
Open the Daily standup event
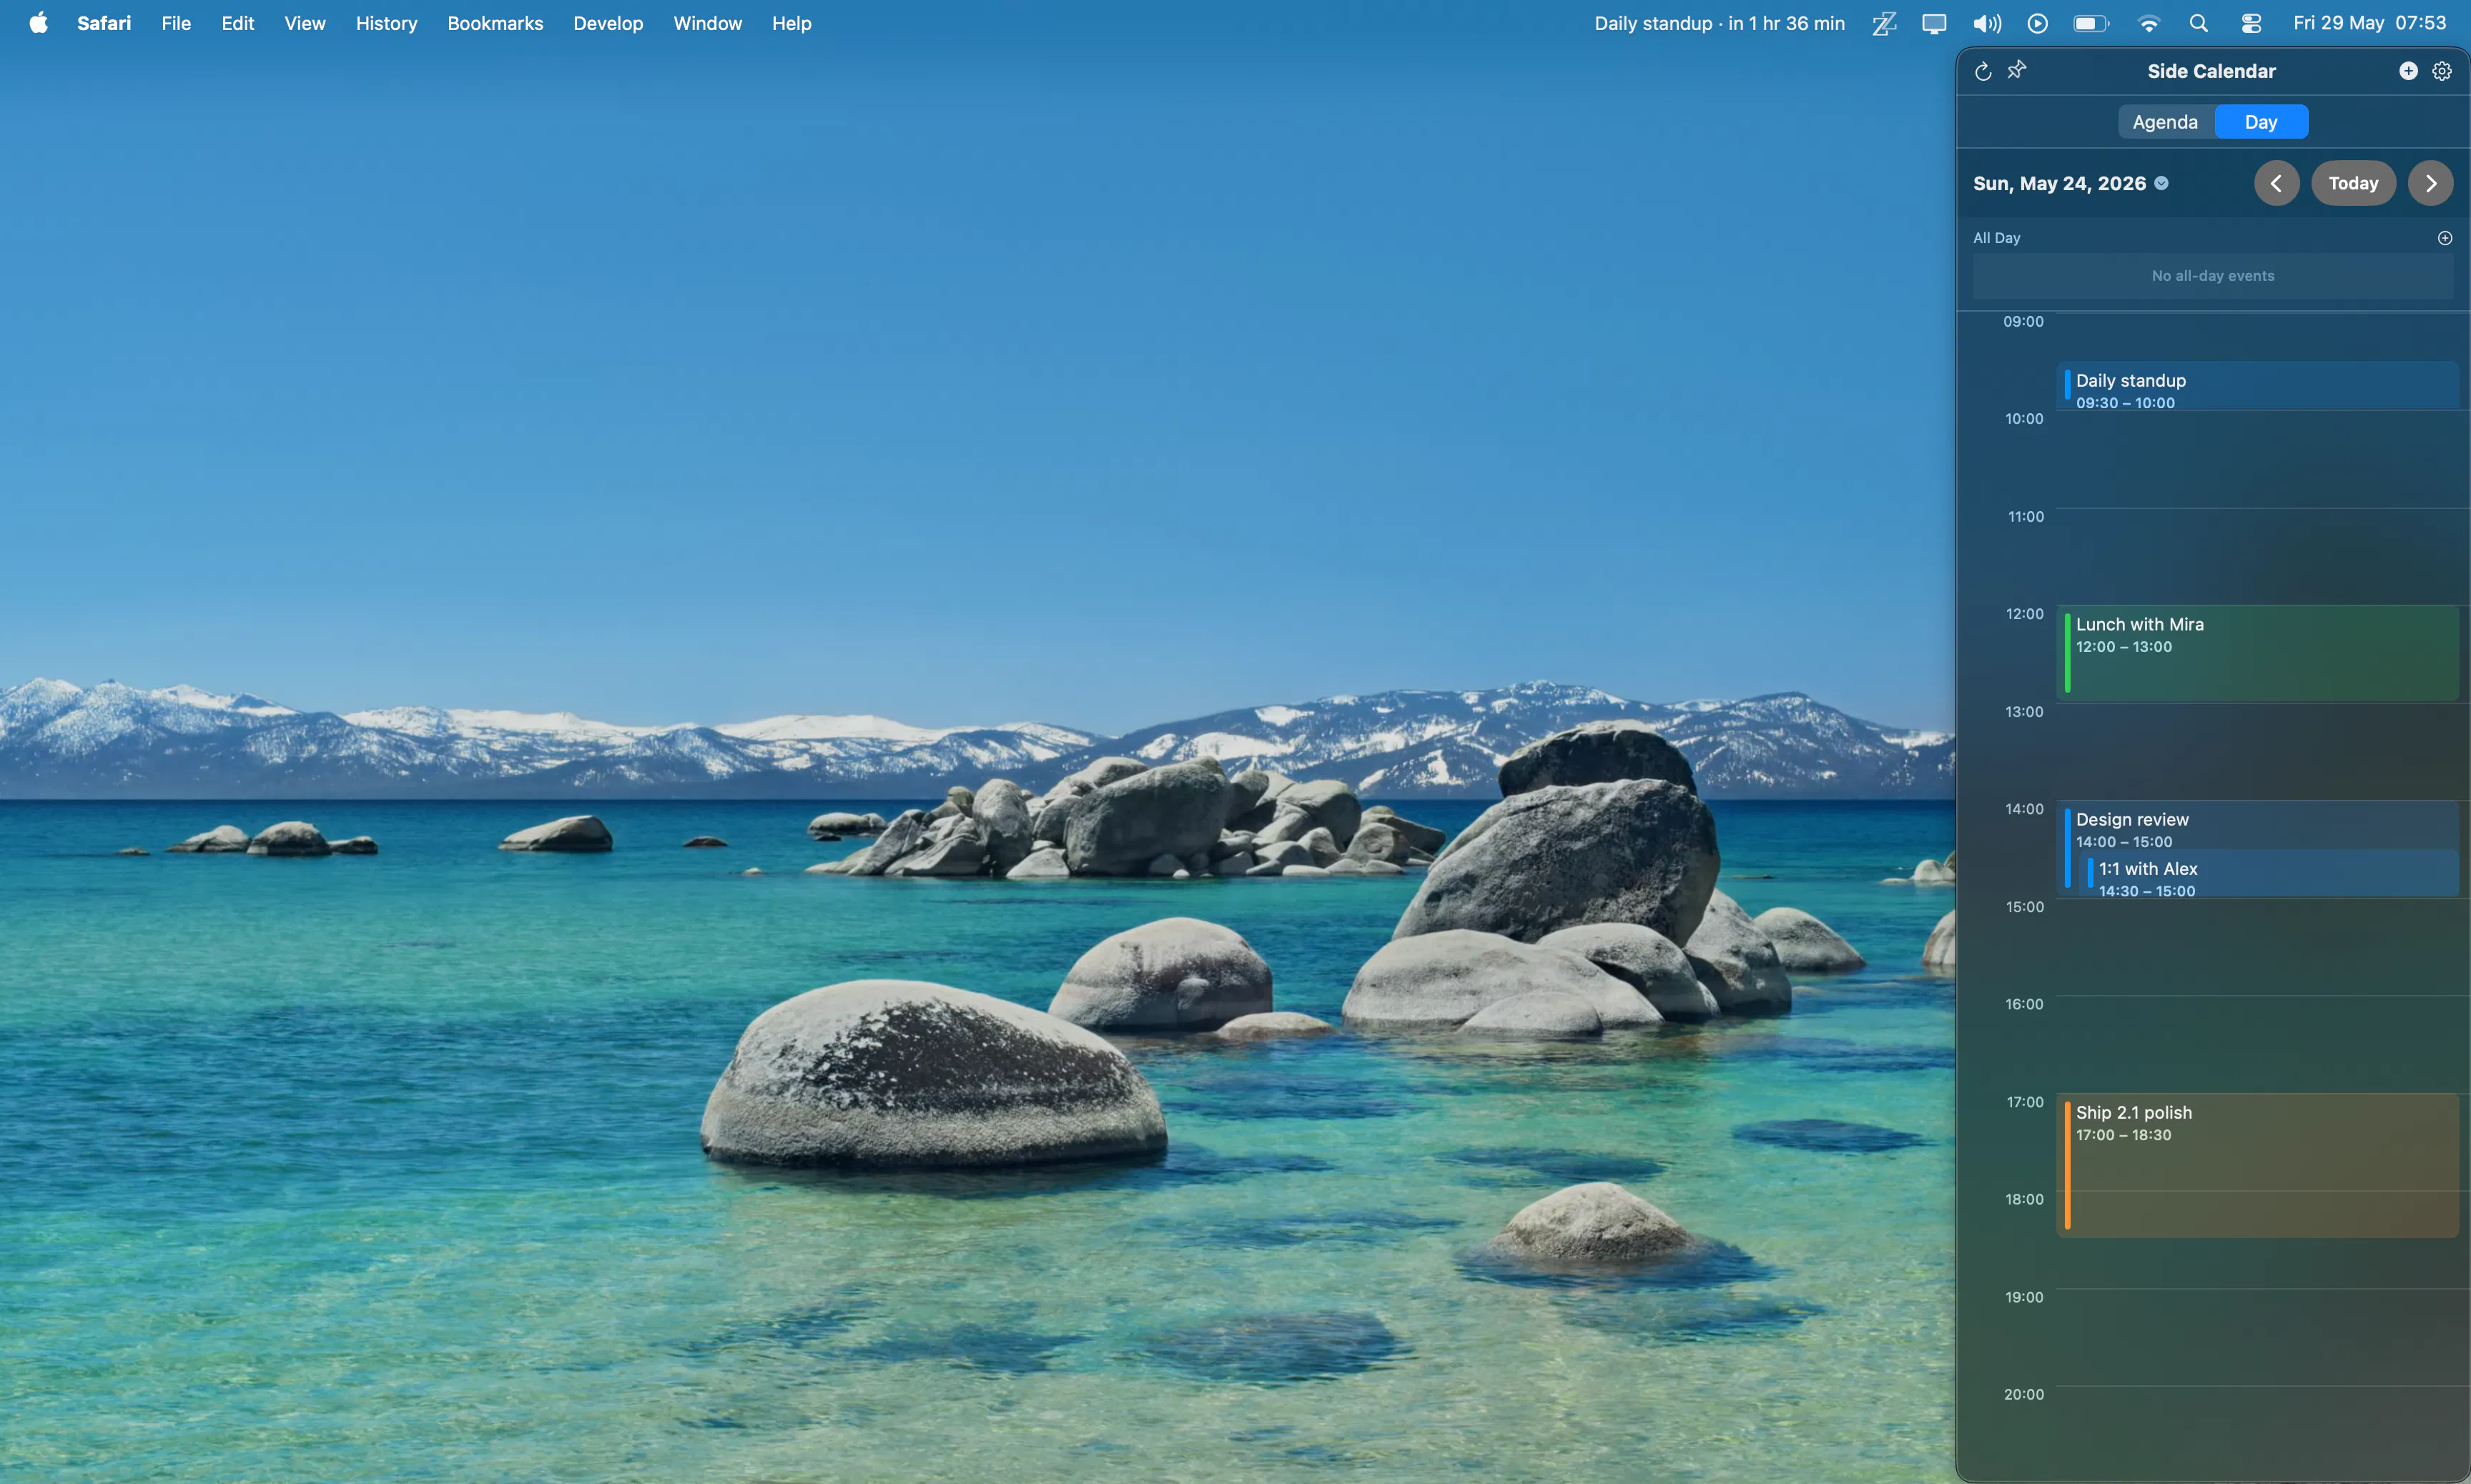(x=2257, y=386)
